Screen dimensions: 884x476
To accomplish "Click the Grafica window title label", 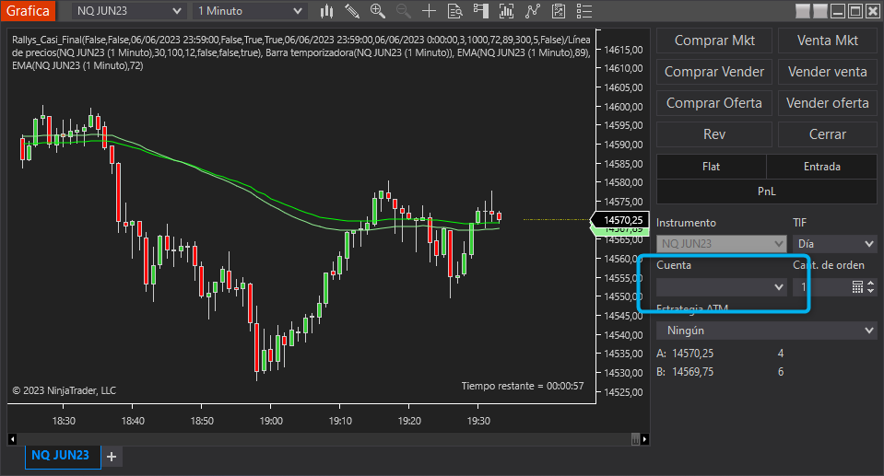I will tap(28, 11).
